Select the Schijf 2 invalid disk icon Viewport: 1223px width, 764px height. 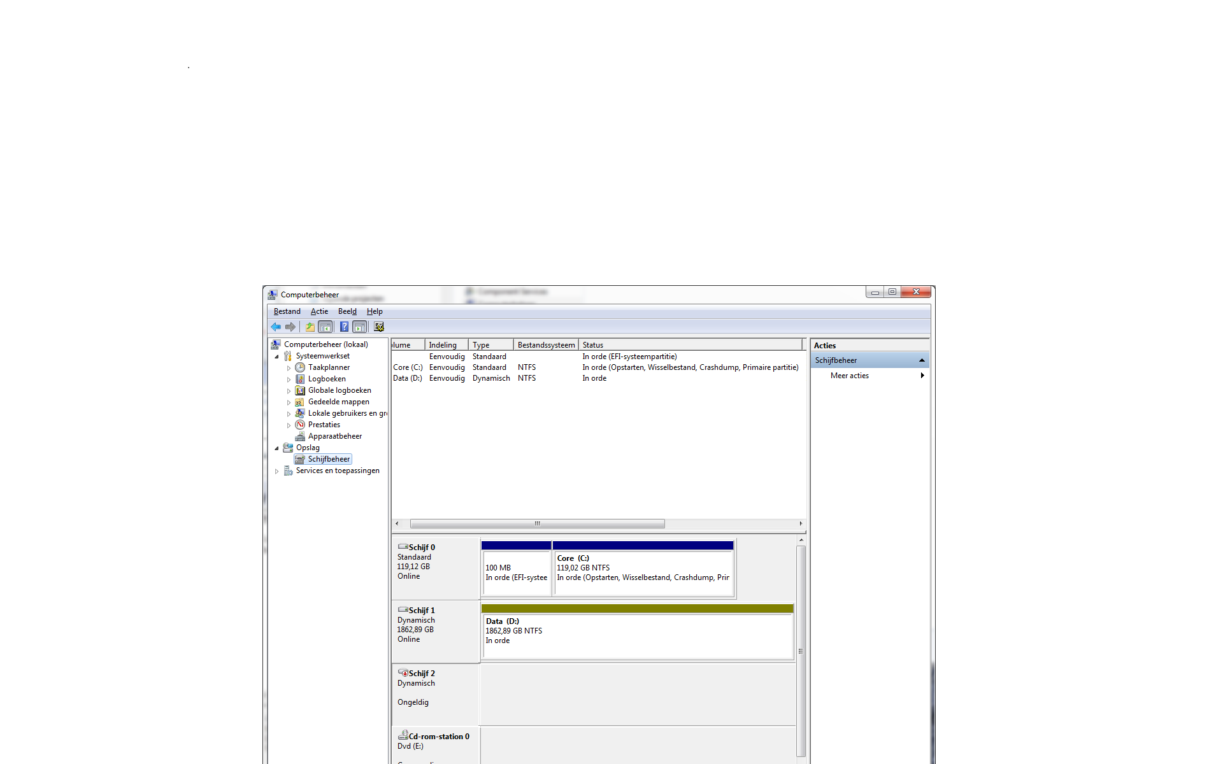tap(403, 672)
